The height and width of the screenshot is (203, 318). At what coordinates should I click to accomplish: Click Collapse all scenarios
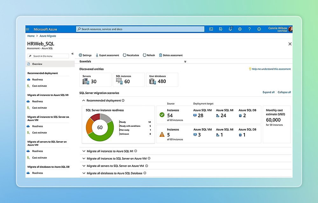(284, 92)
